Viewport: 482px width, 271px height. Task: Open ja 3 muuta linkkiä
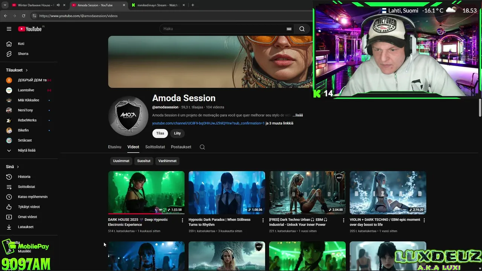point(279,123)
